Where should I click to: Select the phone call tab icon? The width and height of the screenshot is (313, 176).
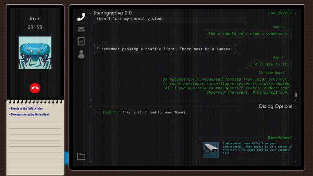point(81,17)
